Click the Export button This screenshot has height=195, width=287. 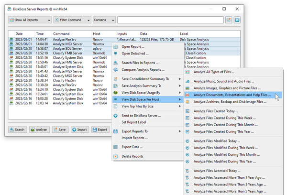tap(100, 130)
